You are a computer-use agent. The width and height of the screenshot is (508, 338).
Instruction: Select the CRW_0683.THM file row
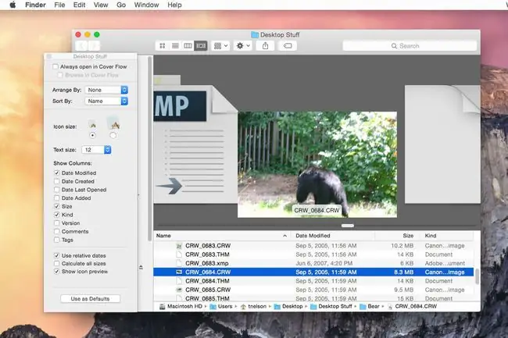click(313, 254)
